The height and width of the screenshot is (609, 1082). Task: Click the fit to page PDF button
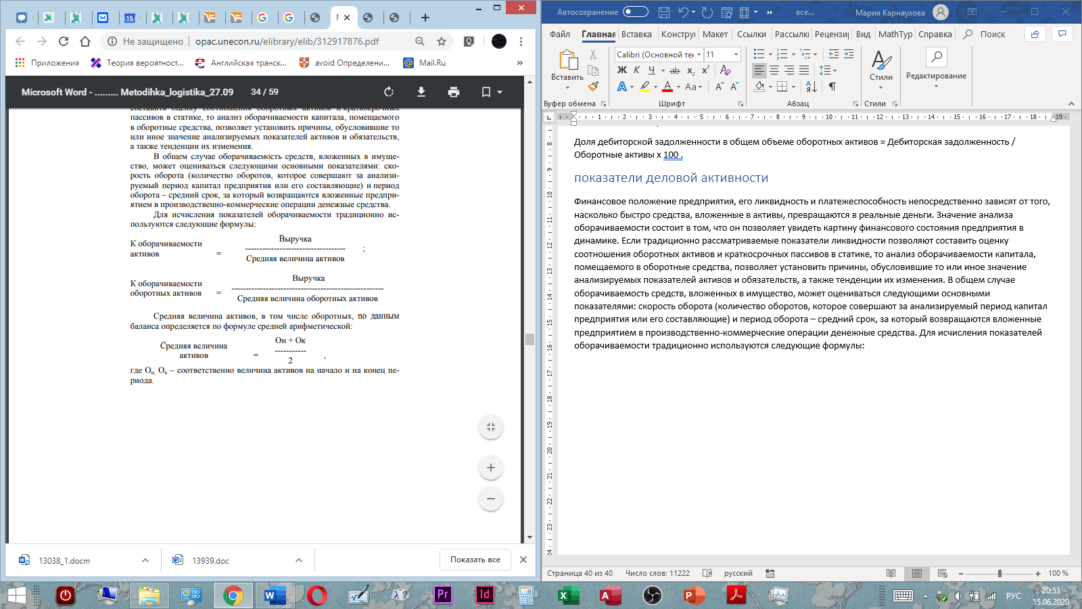[x=491, y=427]
